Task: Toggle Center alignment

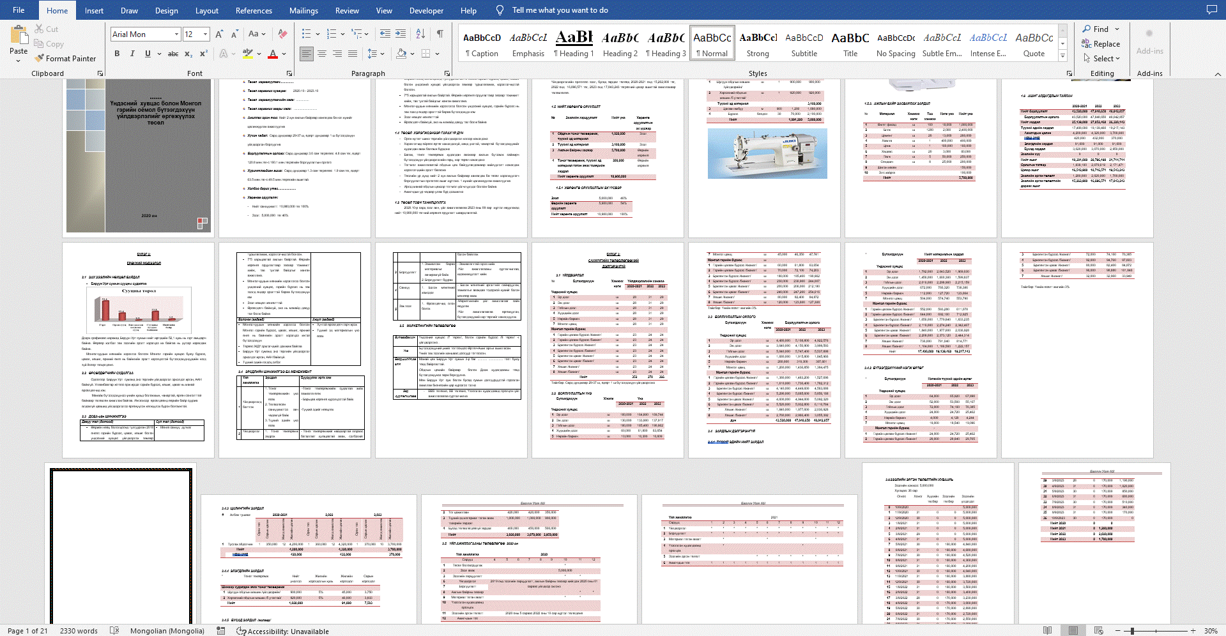Action: pyautogui.click(x=322, y=54)
